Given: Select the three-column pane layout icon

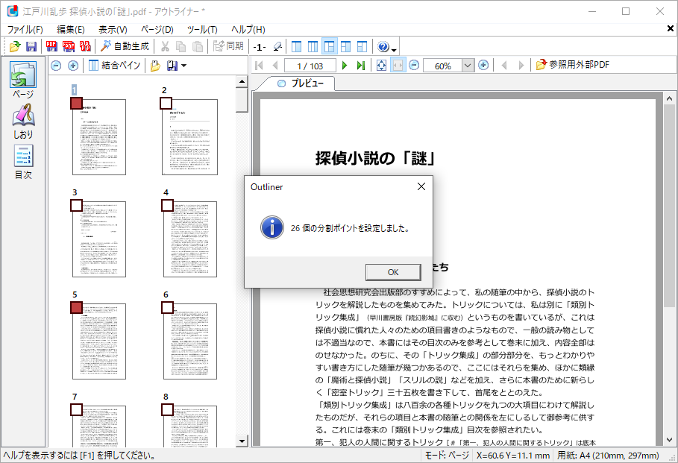Looking at the screenshot, I should click(313, 46).
